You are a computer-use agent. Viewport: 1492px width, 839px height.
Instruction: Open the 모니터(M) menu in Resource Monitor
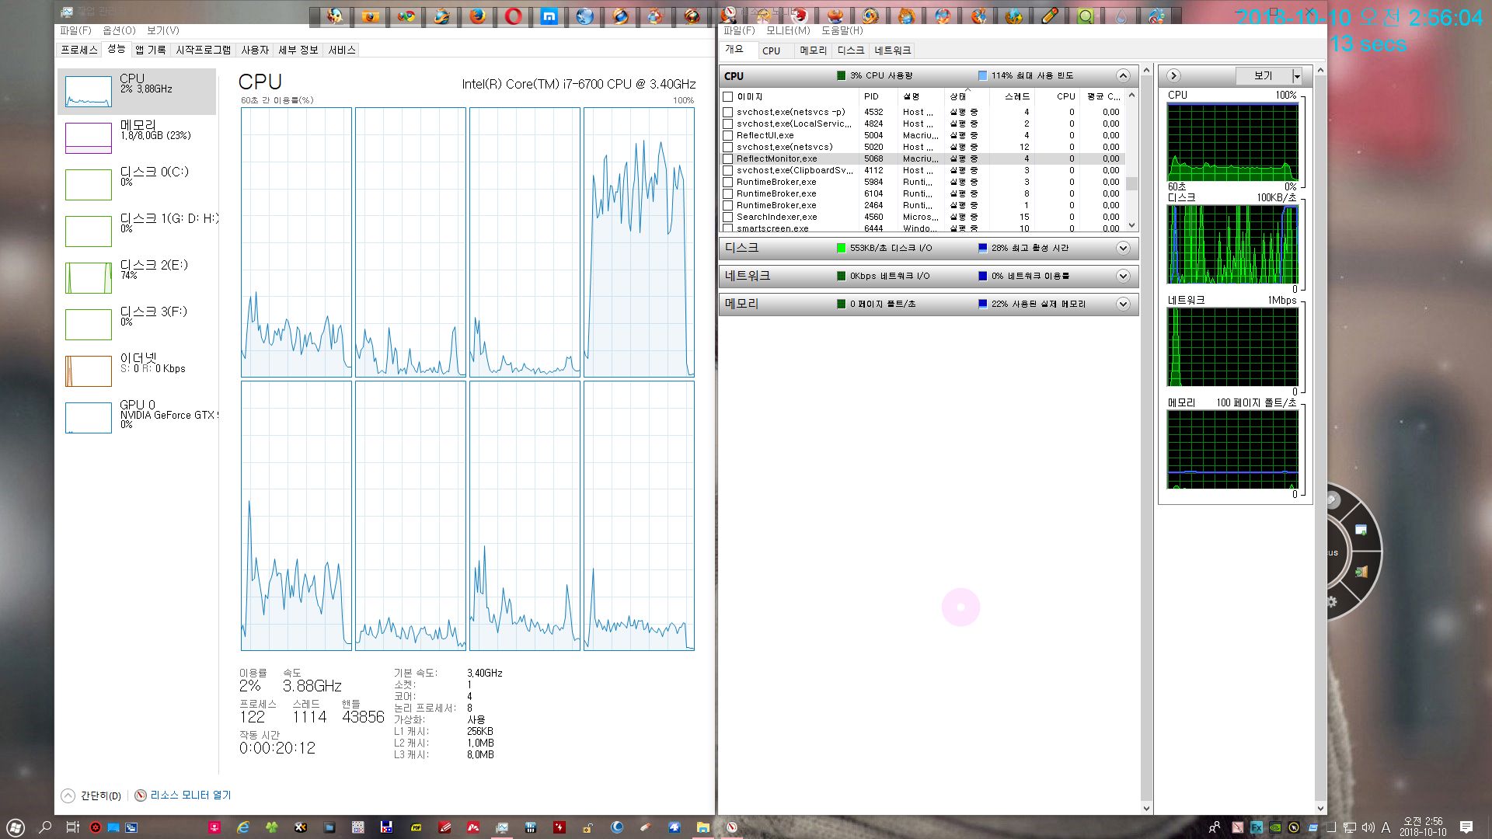(788, 30)
